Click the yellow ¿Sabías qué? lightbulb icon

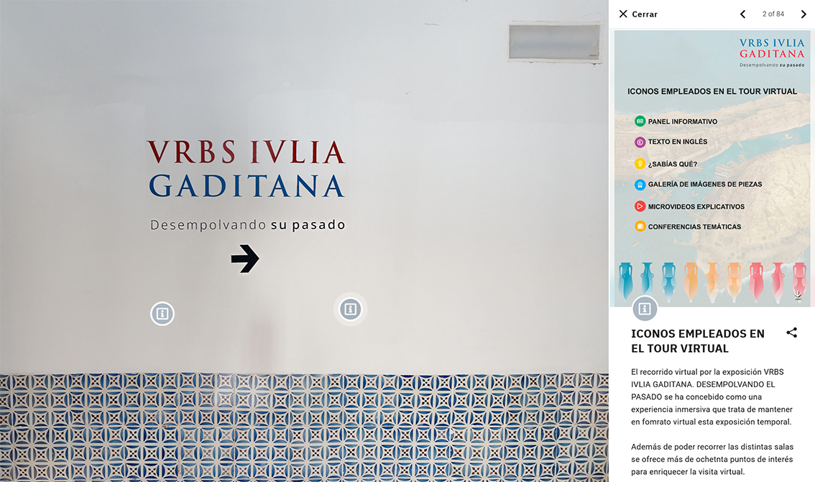point(640,164)
